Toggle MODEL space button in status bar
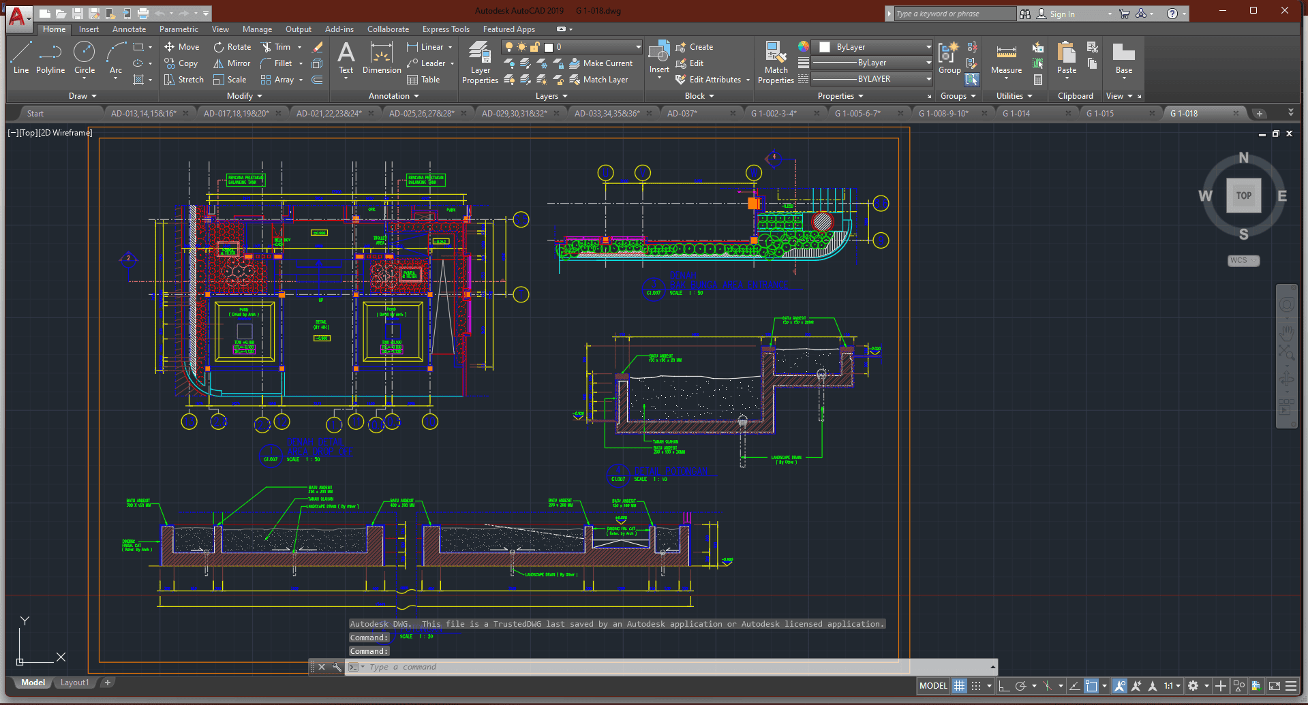 (933, 686)
